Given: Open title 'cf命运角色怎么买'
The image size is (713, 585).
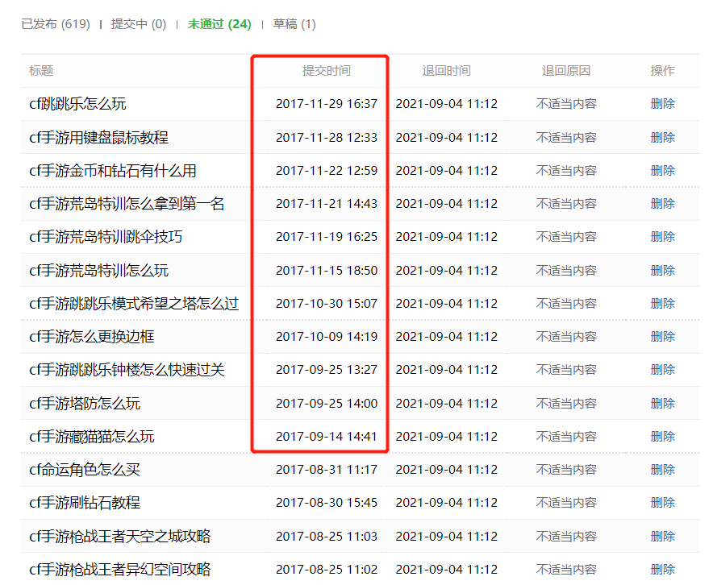Looking at the screenshot, I should [85, 470].
